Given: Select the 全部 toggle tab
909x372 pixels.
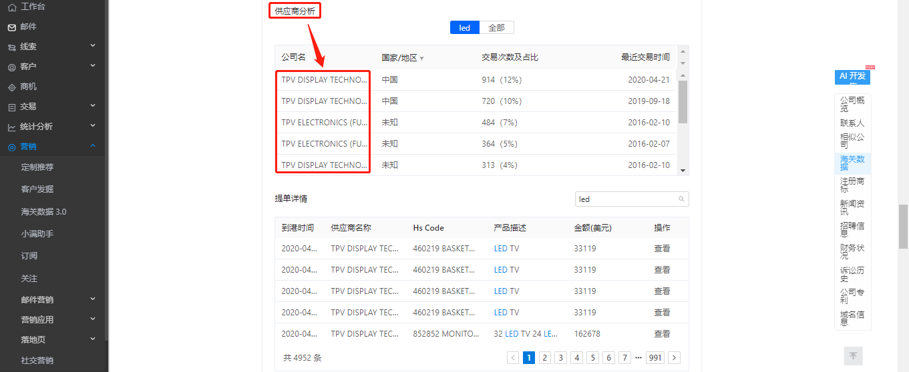Looking at the screenshot, I should pyautogui.click(x=496, y=27).
